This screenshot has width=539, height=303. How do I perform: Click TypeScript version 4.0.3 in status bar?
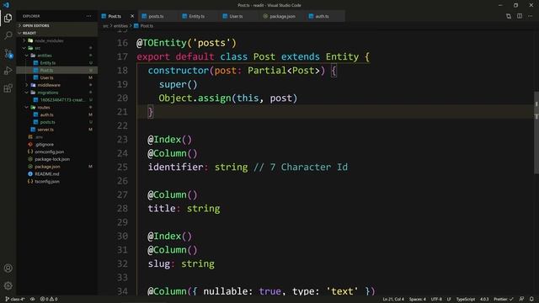pyautogui.click(x=484, y=300)
